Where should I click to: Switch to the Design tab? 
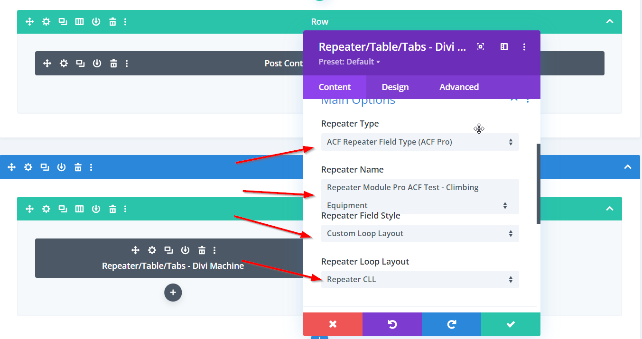395,87
